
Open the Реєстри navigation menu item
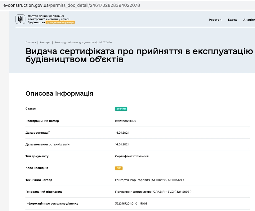(x=215, y=20)
